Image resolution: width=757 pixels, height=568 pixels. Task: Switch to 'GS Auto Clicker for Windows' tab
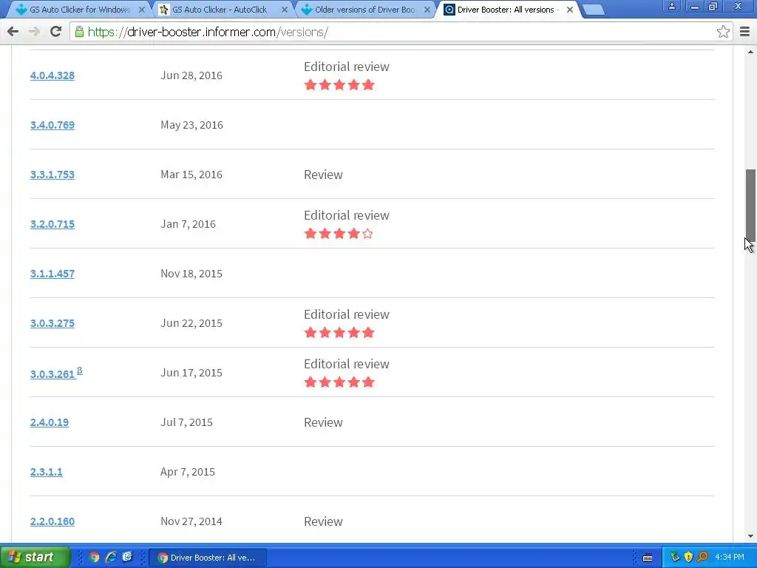(80, 10)
